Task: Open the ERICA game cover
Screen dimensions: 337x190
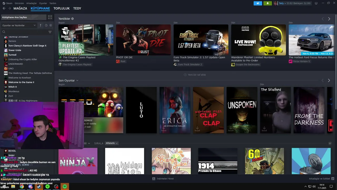Action: (175, 110)
